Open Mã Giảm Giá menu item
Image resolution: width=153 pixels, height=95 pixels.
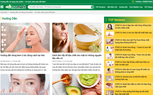(x=112, y=7)
